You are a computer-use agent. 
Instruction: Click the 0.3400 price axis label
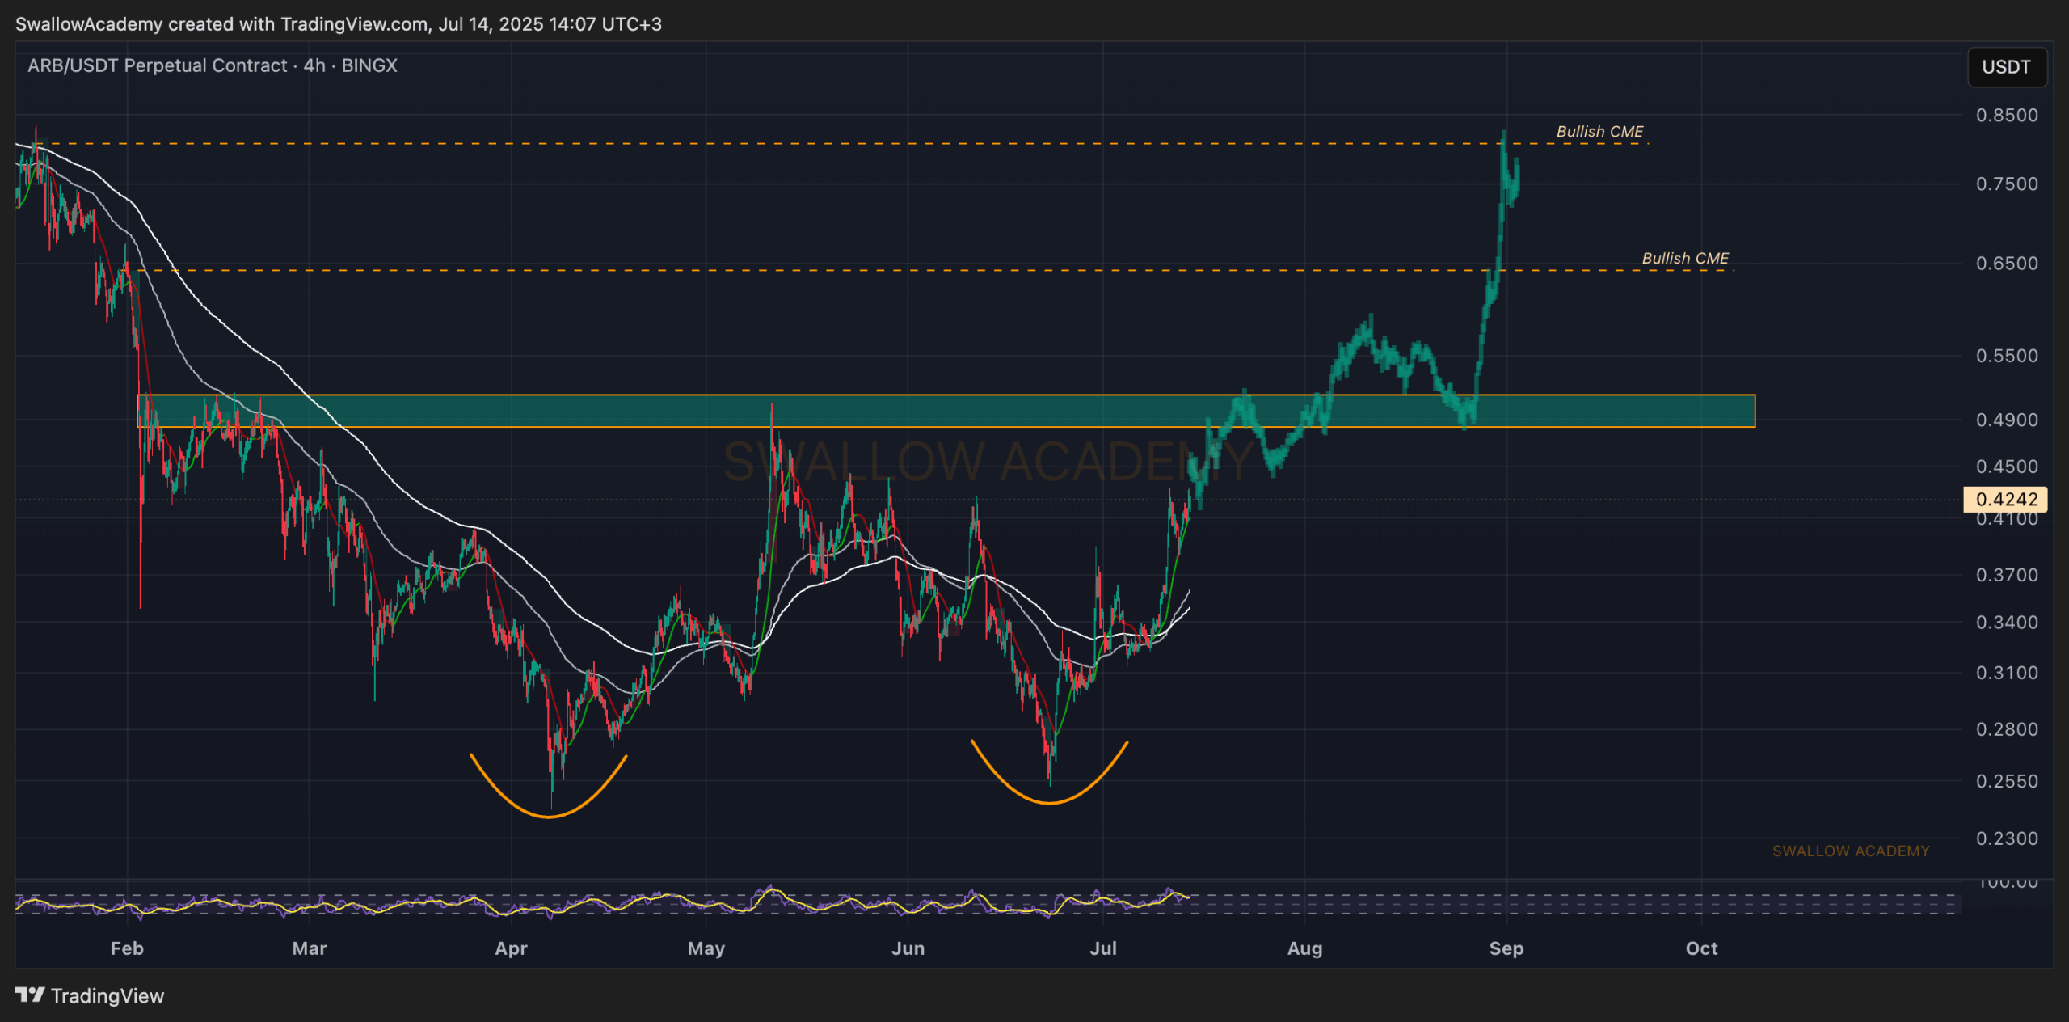[x=2007, y=623]
